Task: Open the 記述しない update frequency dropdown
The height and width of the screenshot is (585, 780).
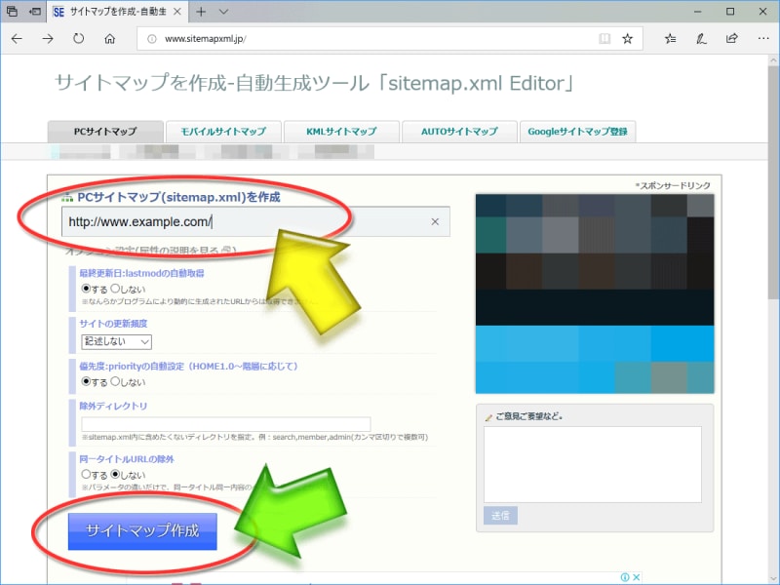Action: (117, 341)
